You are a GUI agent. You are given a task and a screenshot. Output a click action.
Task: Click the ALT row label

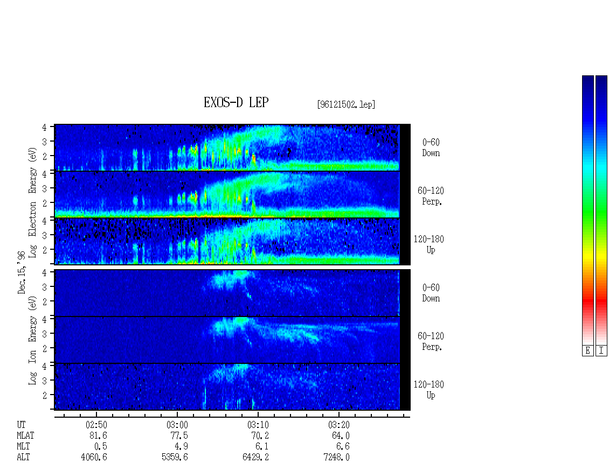point(23,457)
